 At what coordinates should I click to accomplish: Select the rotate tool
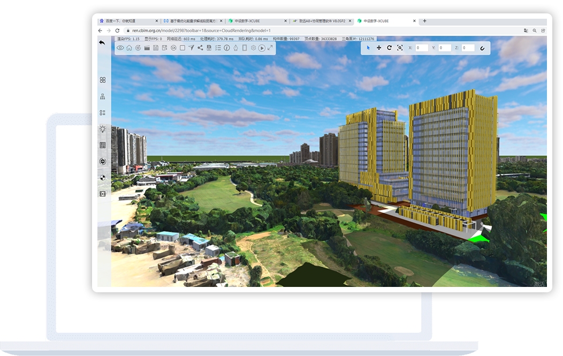[x=389, y=48]
